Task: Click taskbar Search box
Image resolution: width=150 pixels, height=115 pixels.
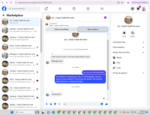Action: click(x=27, y=112)
